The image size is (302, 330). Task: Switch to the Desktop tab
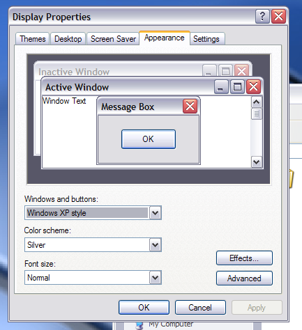(68, 39)
